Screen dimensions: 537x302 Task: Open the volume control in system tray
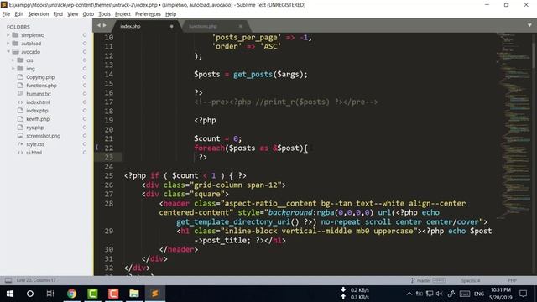pyautogui.click(x=440, y=294)
